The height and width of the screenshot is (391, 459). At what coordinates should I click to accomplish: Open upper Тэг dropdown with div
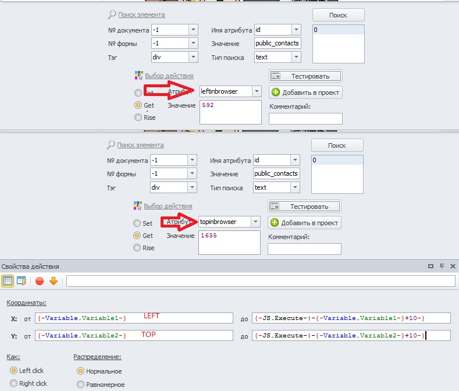[193, 57]
